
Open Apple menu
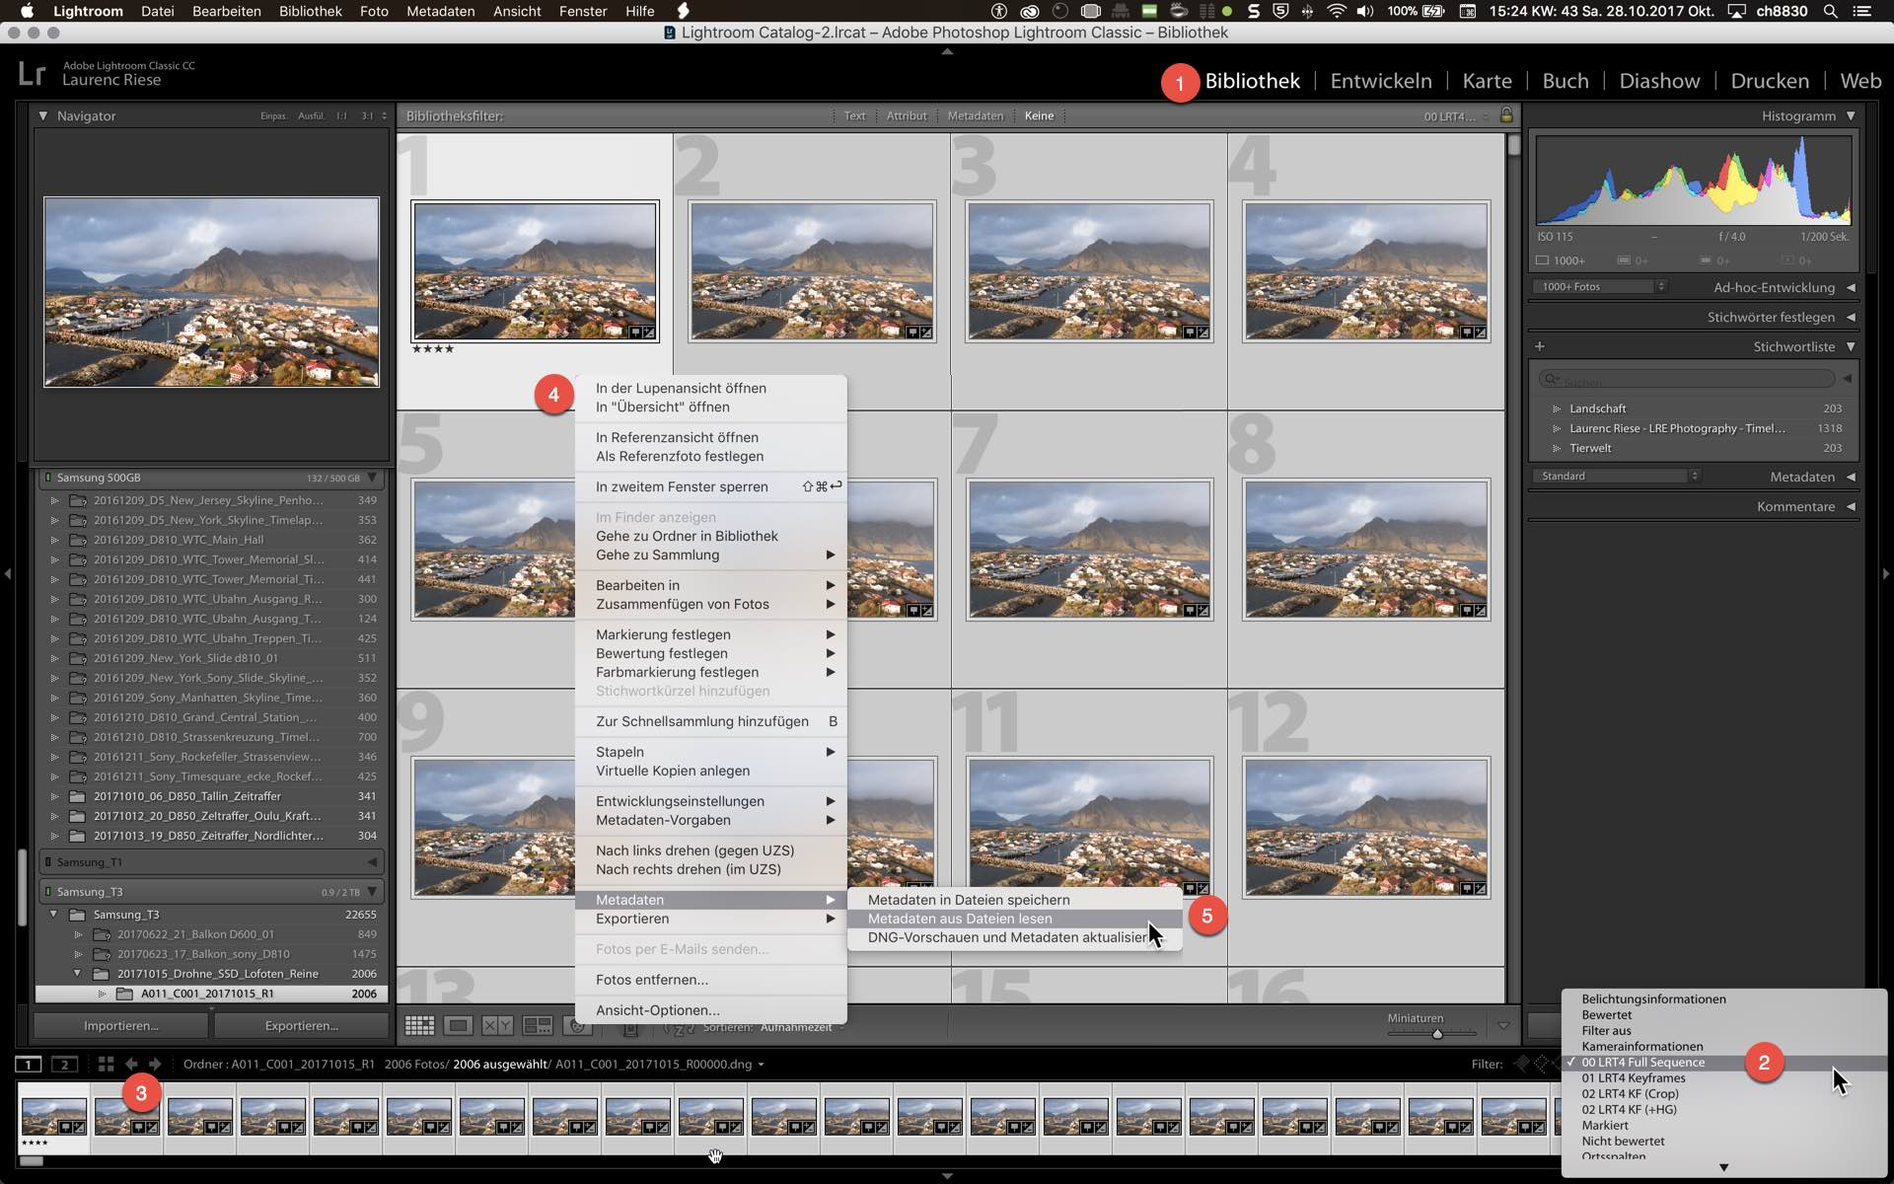click(27, 11)
